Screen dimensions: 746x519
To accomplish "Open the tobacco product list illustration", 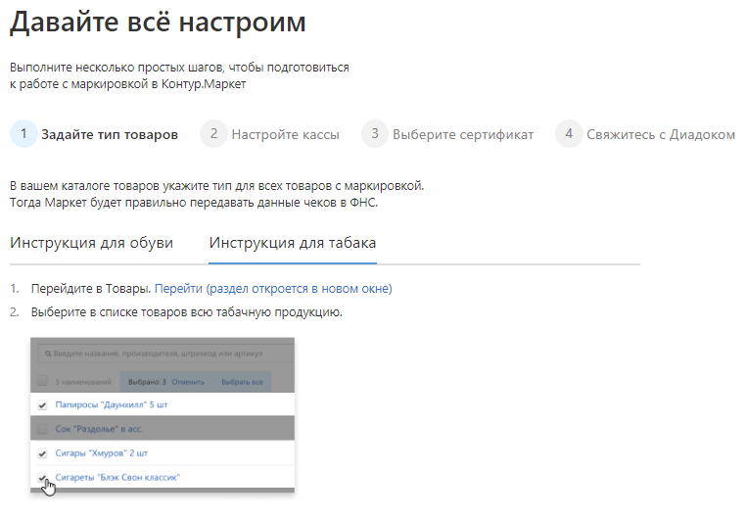I will pos(163,415).
